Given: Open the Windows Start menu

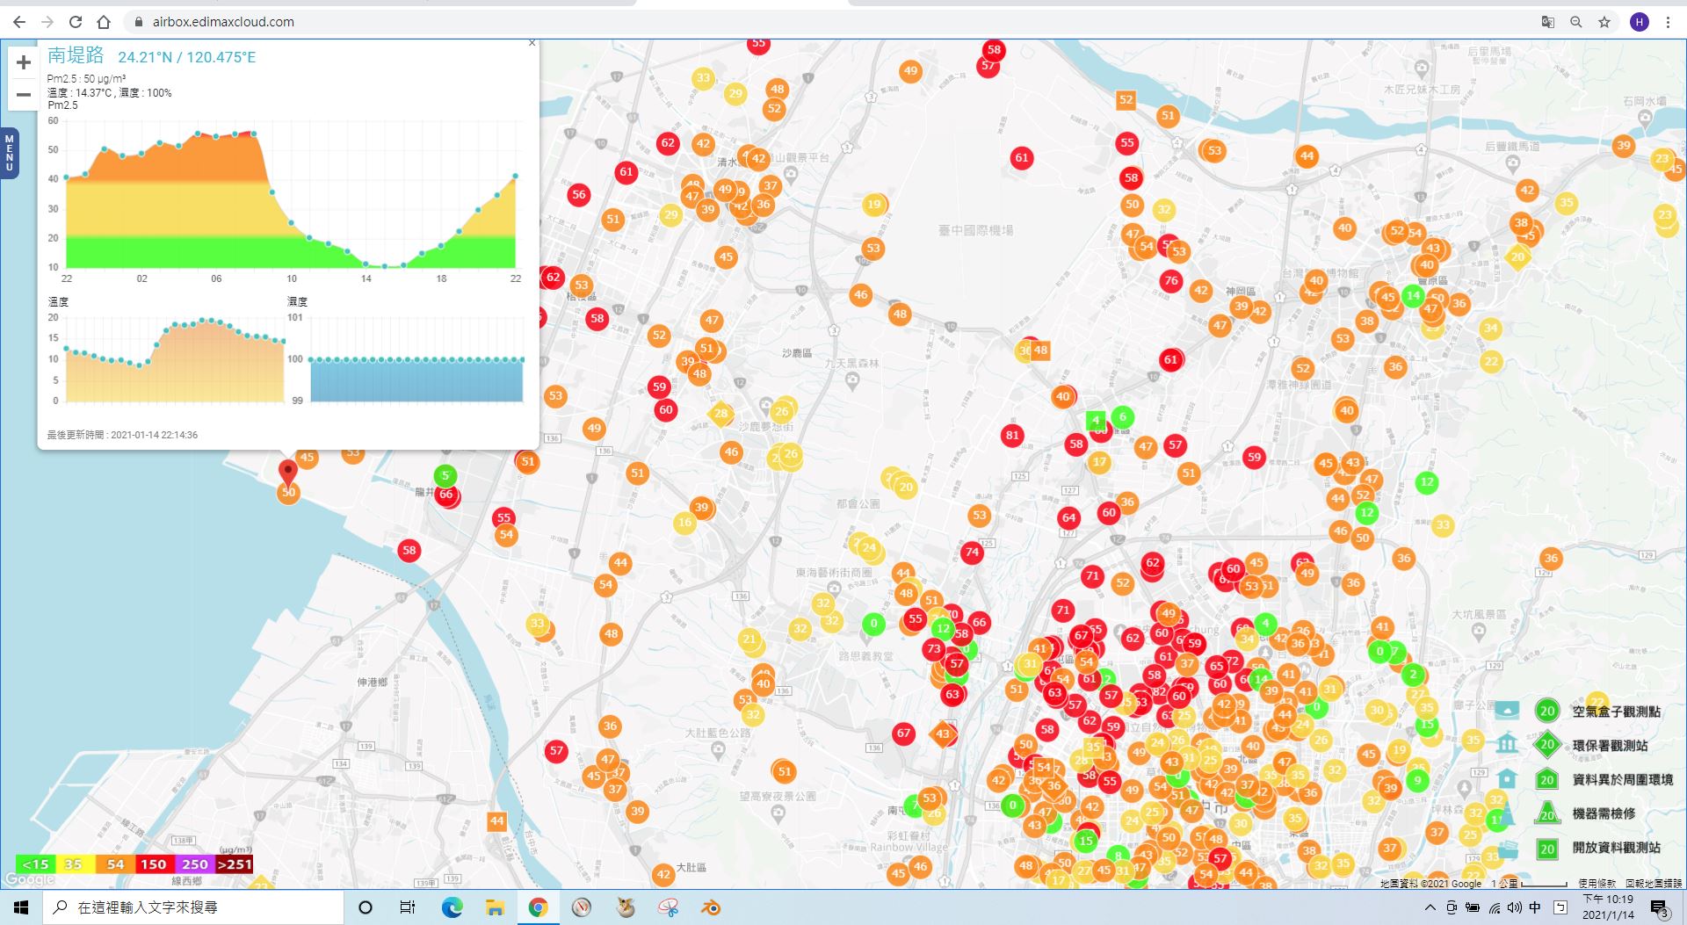Looking at the screenshot, I should pos(21,907).
